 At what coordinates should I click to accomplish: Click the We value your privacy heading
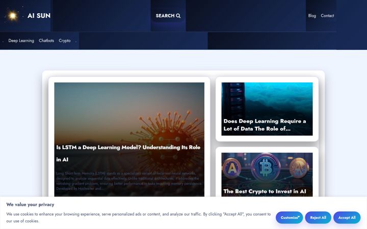click(30, 205)
